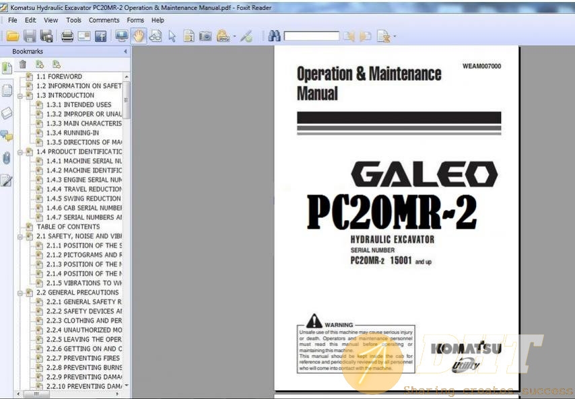Open bookmark 2.2.3 CLOTHING AND PERSONAL
This screenshot has height=399, width=575.
pos(84,320)
